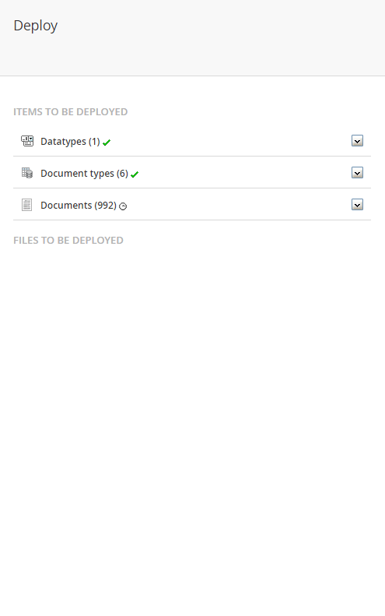
Task: Expand the Document types dropdown arrow
Action: 357,172
